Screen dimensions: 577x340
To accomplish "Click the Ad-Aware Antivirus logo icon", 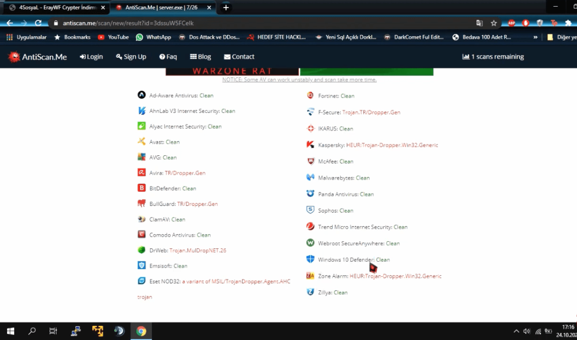I will pos(142,95).
